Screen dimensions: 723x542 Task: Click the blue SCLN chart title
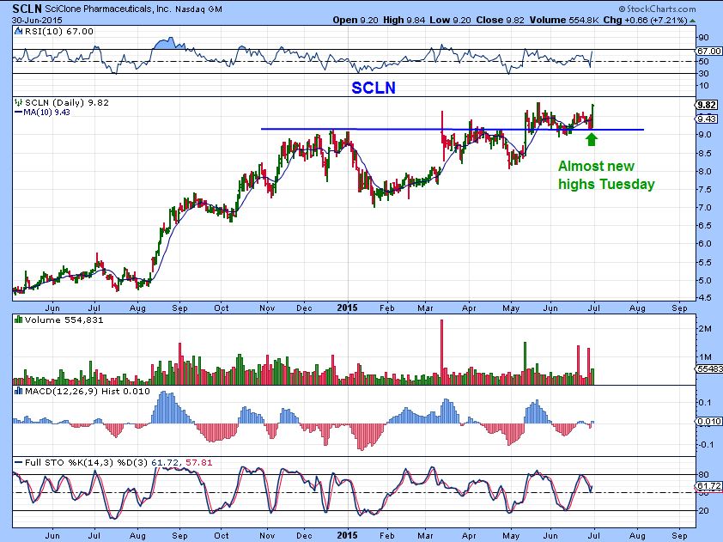(374, 88)
